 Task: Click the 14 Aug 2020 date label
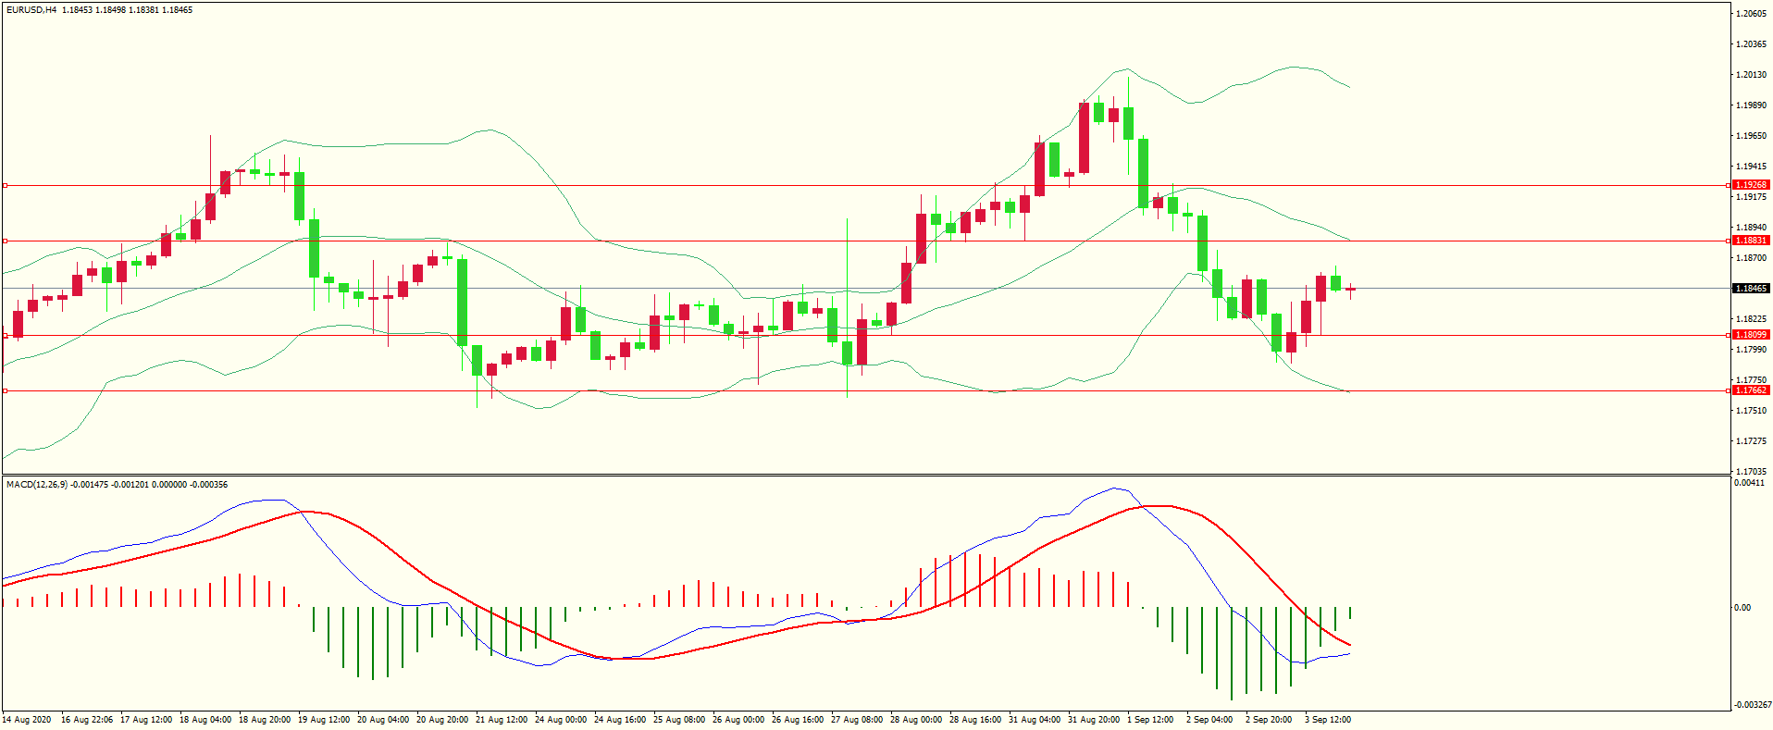(27, 720)
